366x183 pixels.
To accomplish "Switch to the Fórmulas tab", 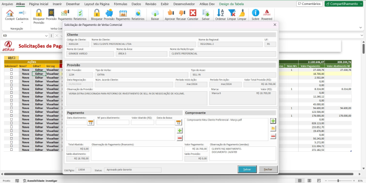I will click(121, 4).
